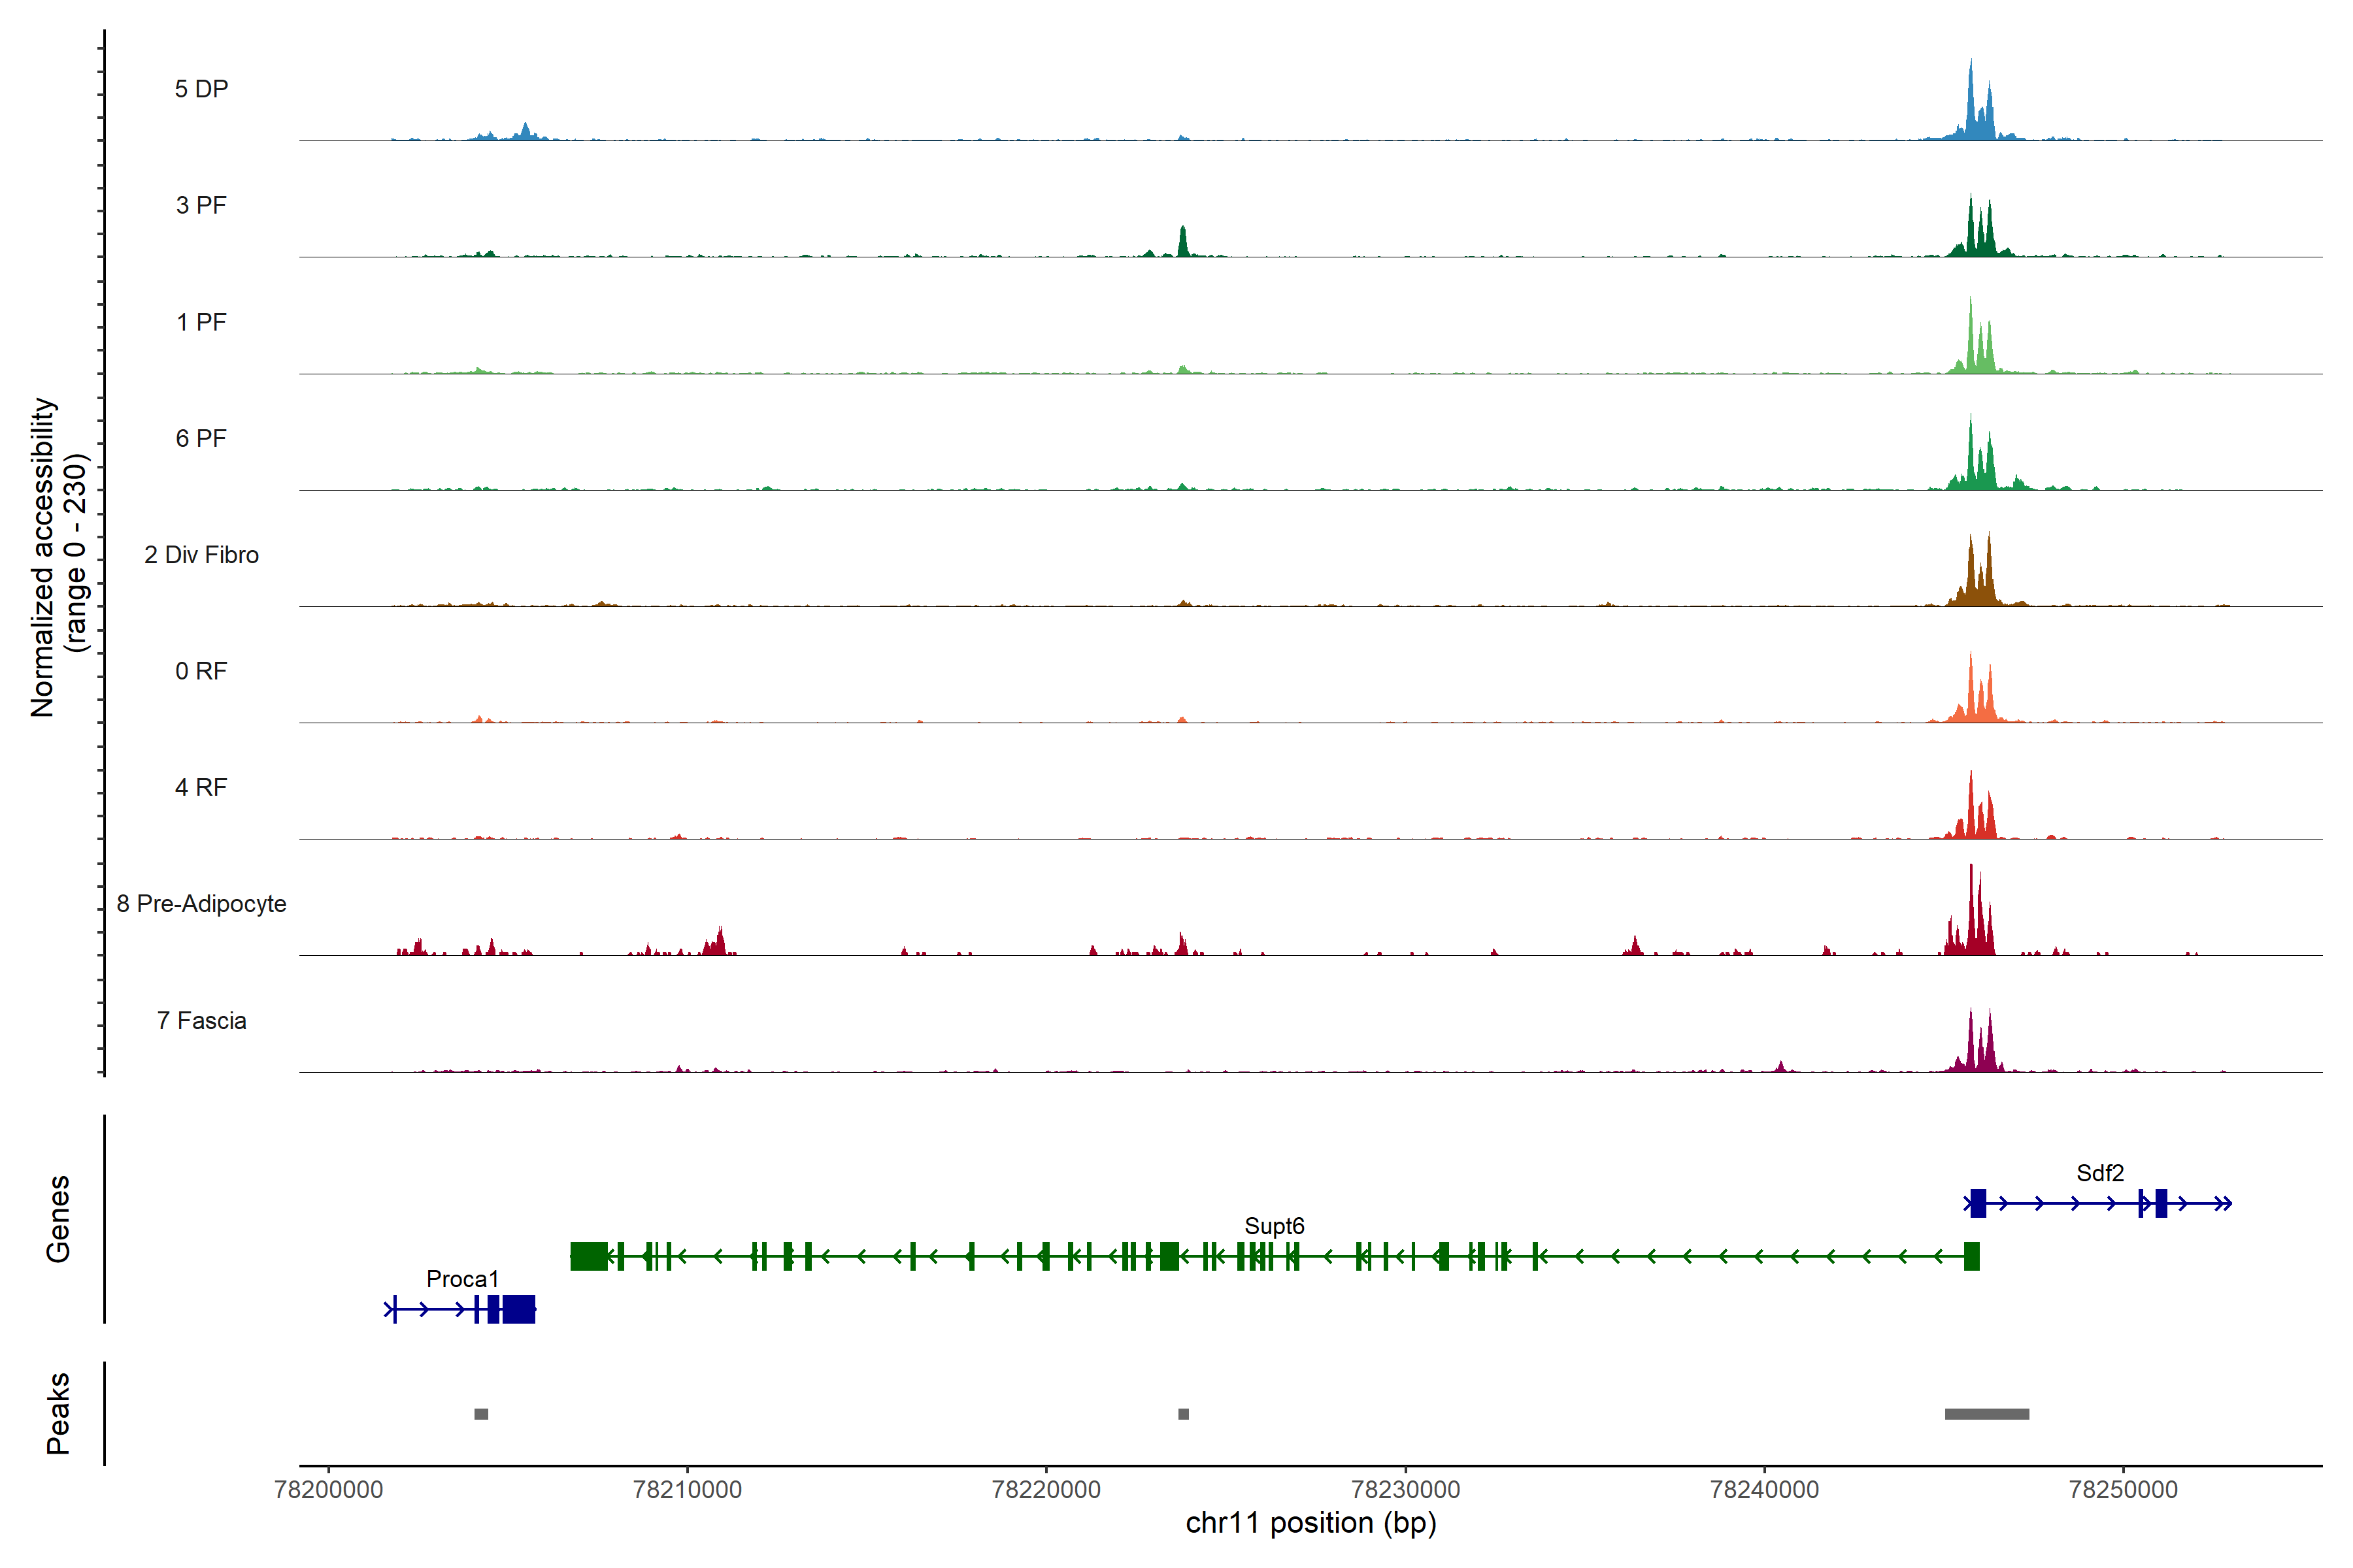Click the 78240000 x-axis tick label

pyautogui.click(x=1763, y=1490)
